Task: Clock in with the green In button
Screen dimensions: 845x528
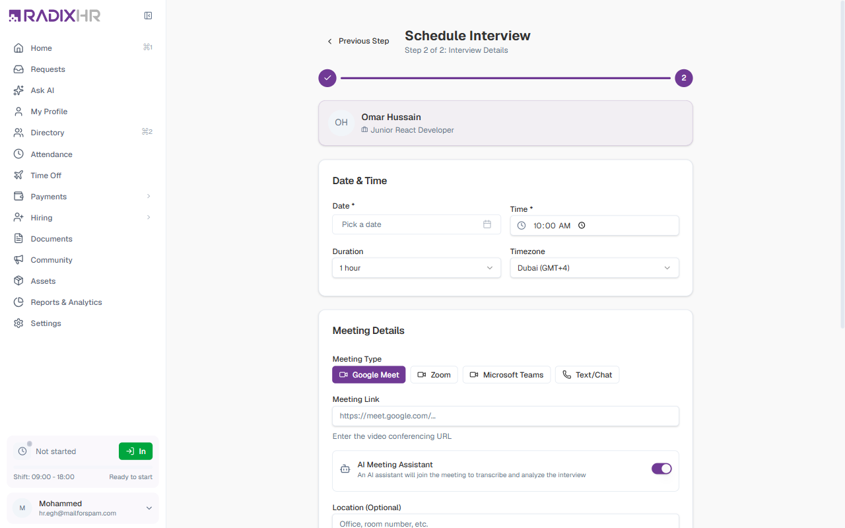Action: pos(136,451)
